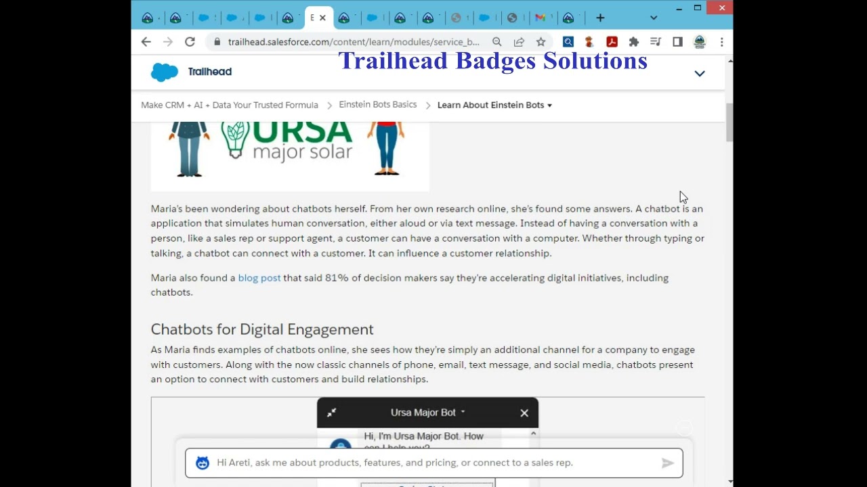Open the Chrome three-dot menu
The height and width of the screenshot is (487, 867).
[x=721, y=42]
